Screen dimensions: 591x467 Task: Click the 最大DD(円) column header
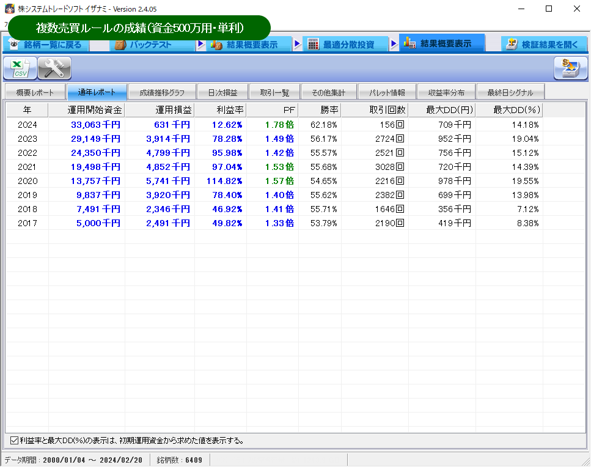click(441, 110)
